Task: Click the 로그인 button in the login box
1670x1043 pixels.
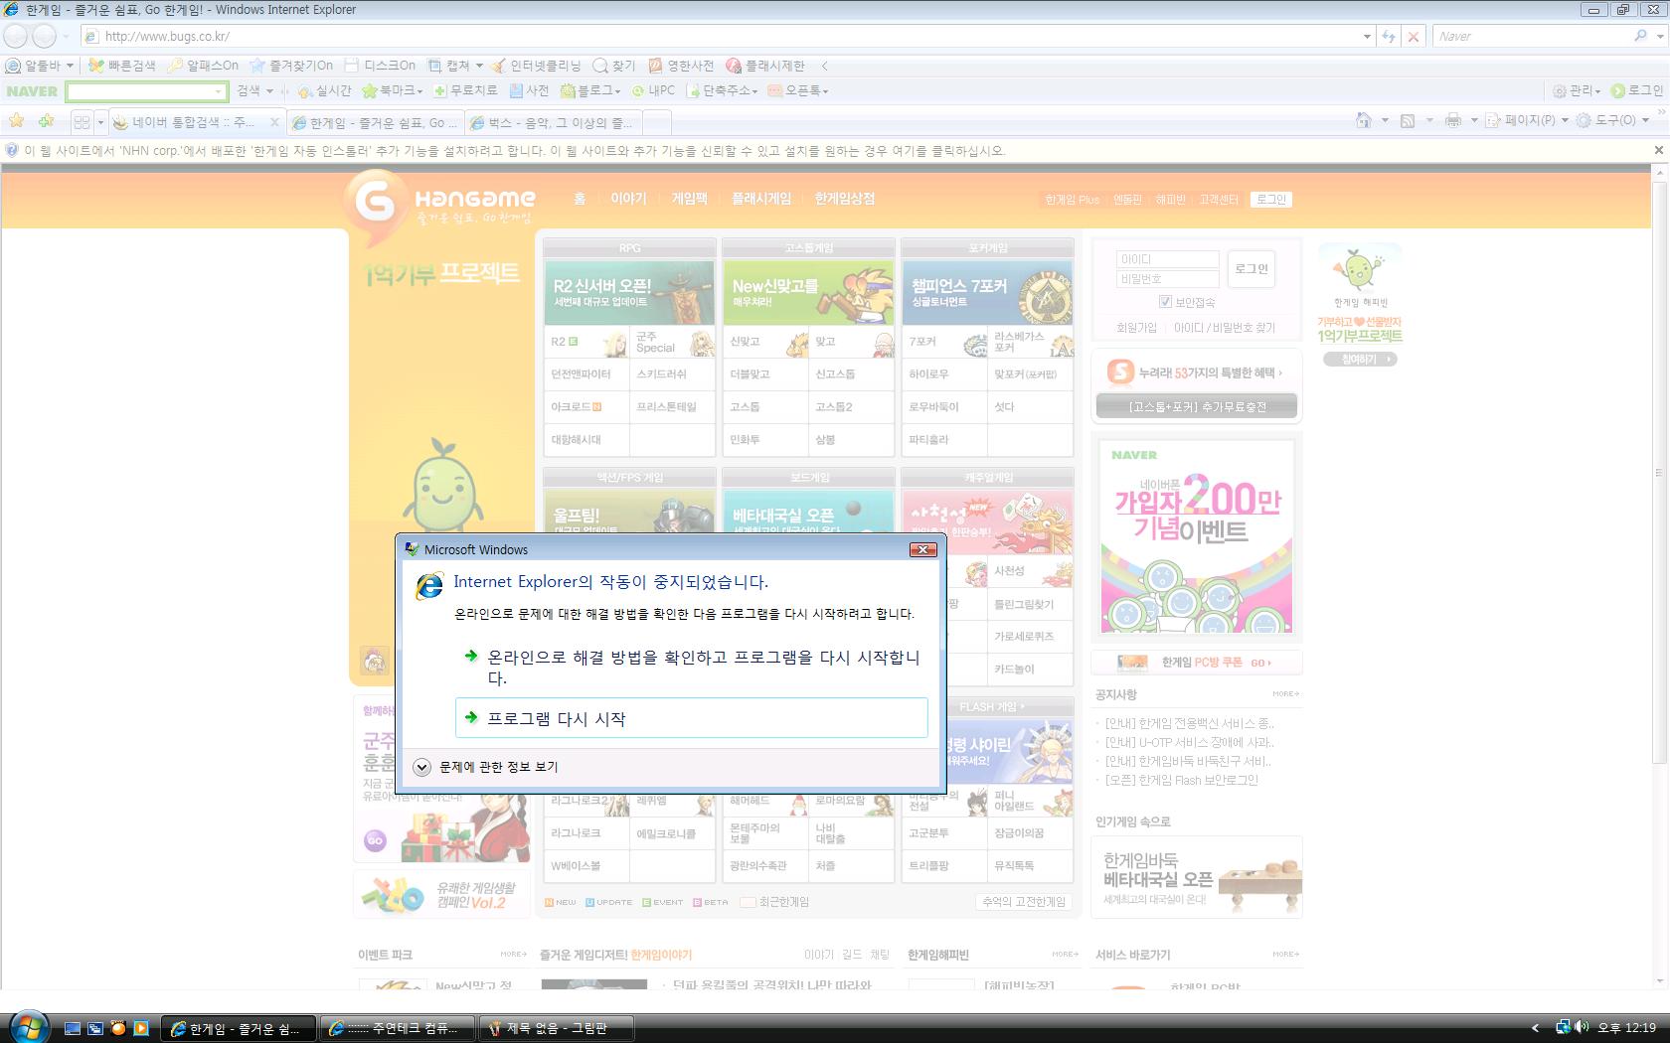Action: pos(1252,269)
